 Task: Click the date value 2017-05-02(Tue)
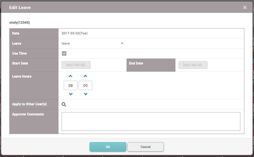tap(75, 33)
